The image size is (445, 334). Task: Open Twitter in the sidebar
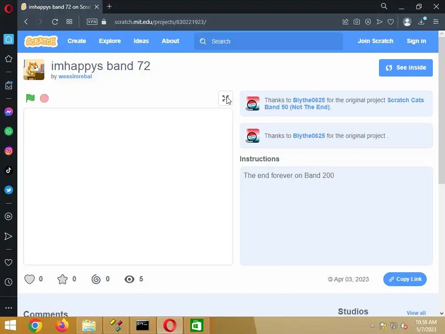pos(9,190)
